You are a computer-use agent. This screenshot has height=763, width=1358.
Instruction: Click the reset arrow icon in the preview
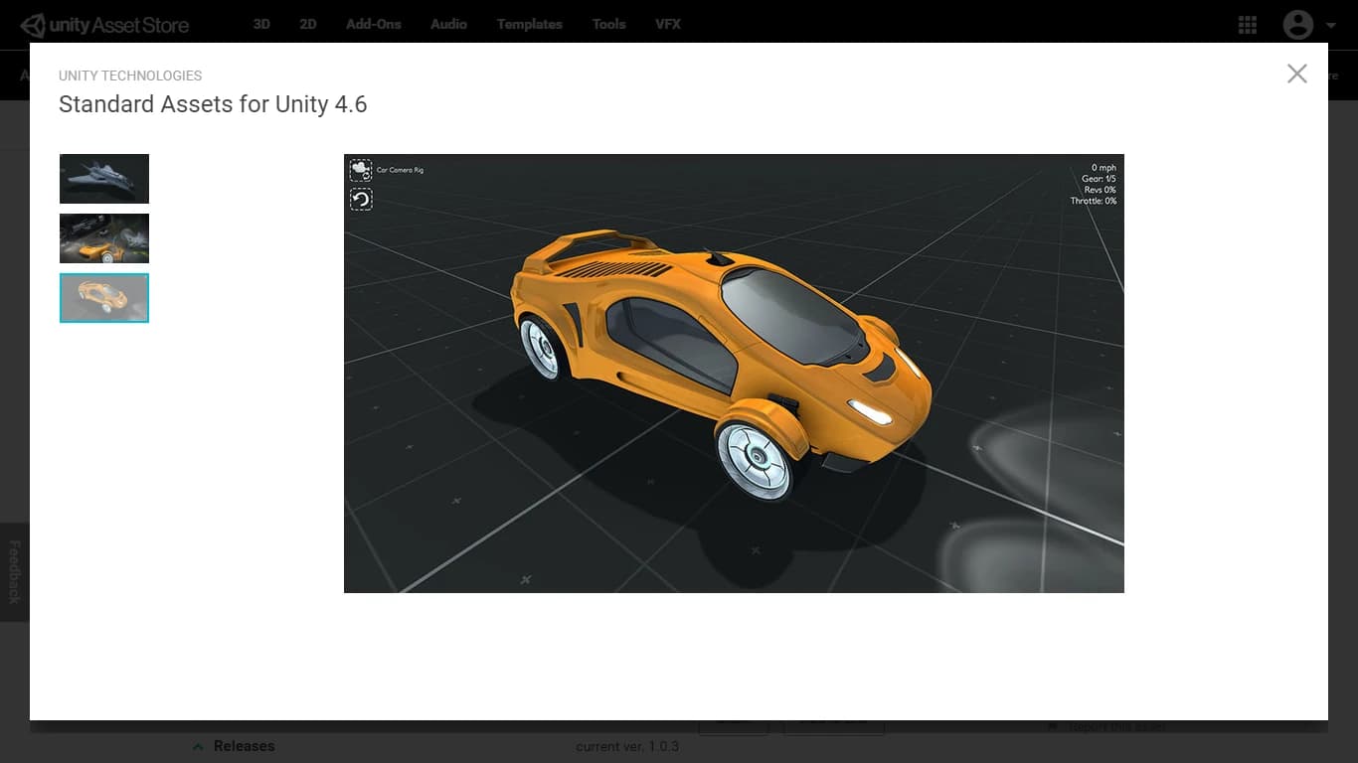(x=360, y=200)
